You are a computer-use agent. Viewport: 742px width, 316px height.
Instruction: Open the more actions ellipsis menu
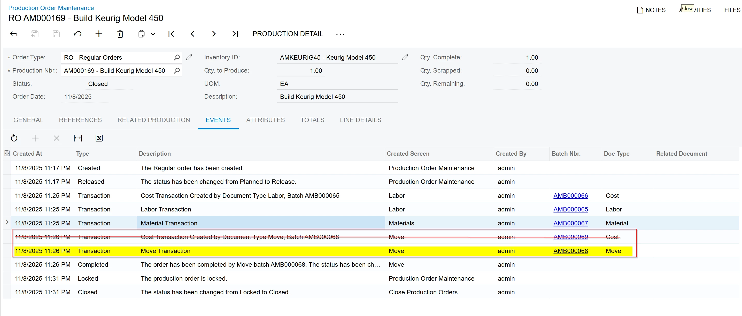coord(340,34)
